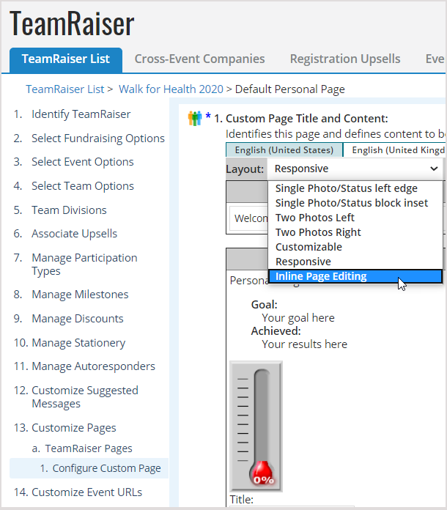The image size is (447, 510).
Task: Go to step 4 Select Team Options
Action: click(x=82, y=186)
